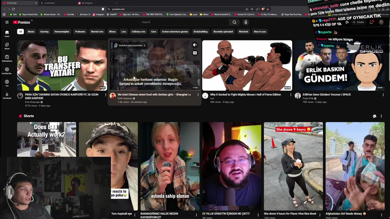This screenshot has width=390, height=219.
Task: Open the Mighty Mouse video title link
Action: coord(245,95)
